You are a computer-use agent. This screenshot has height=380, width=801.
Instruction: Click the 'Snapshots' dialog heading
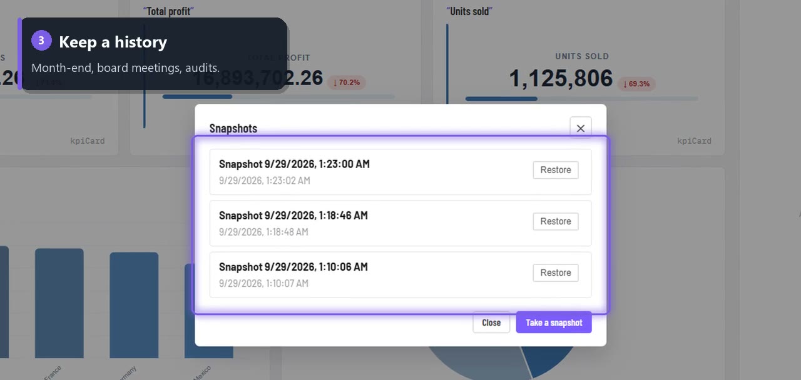click(x=233, y=128)
